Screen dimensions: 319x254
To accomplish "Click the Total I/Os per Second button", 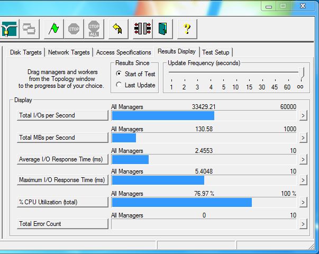I will click(x=62, y=115).
